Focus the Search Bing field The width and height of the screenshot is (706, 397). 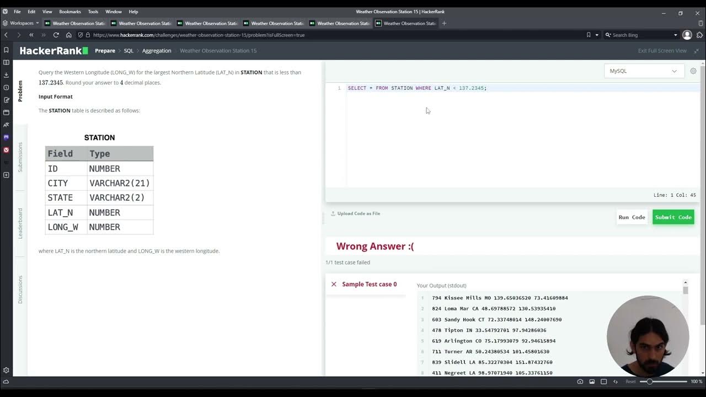[x=643, y=35]
